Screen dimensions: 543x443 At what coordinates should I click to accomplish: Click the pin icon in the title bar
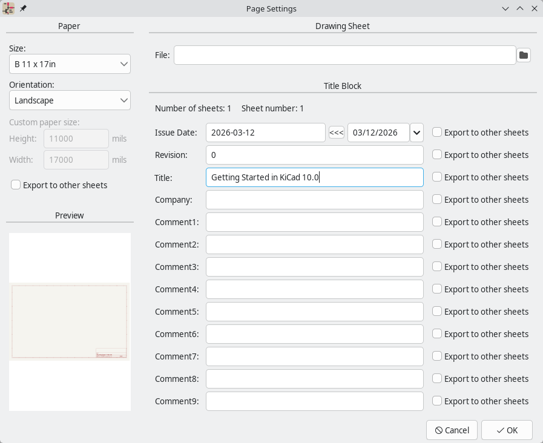tap(22, 8)
